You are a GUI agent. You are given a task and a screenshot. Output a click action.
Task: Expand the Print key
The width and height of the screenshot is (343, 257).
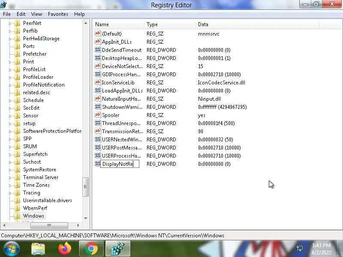click(10, 62)
